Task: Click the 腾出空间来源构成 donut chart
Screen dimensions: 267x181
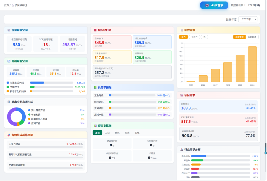Action: pos(16,117)
